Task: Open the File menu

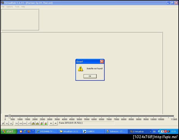Action: 3,7
